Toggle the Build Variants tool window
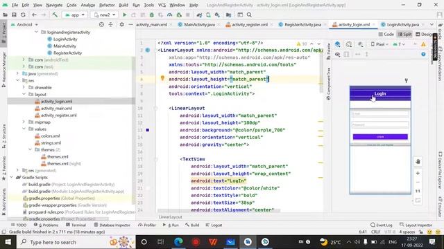The width and height of the screenshot is (444, 249). (3, 201)
